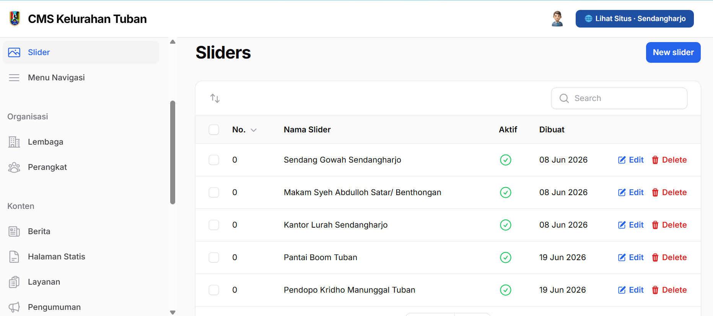Select the Perangkat people icon
Image resolution: width=713 pixels, height=316 pixels.
pos(14,167)
